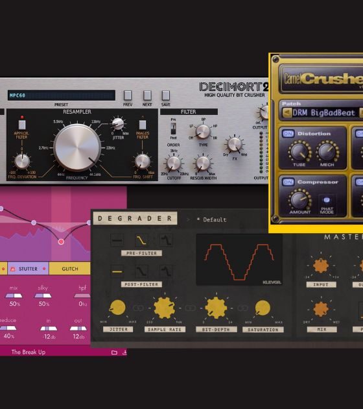This screenshot has width=363, height=409.
Task: Click the out gain slider in pink plugin
Action: [78, 328]
